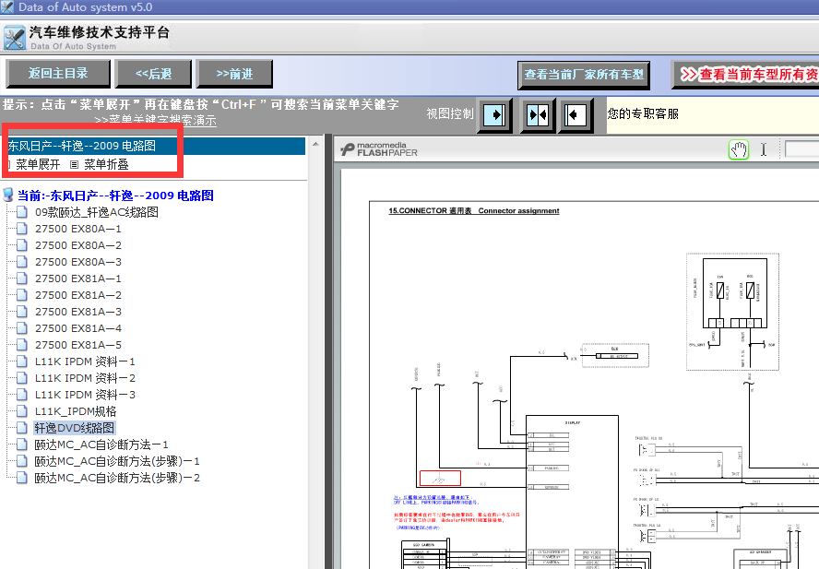This screenshot has height=569, width=819.
Task: Open 颐达MC_AC自诊断方法(步骤)—2
Action: coord(117,478)
